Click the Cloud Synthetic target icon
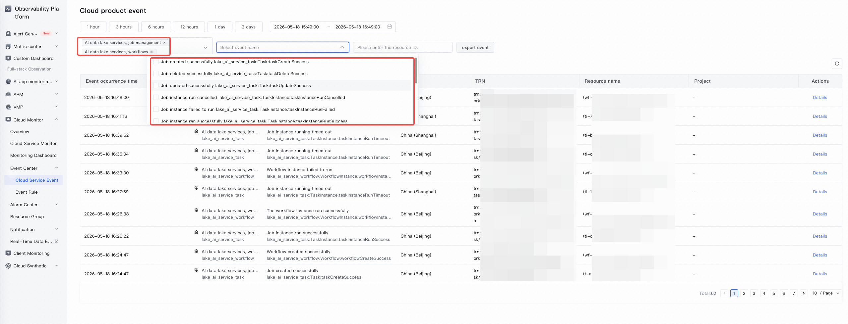This screenshot has height=324, width=848. pyautogui.click(x=8, y=266)
